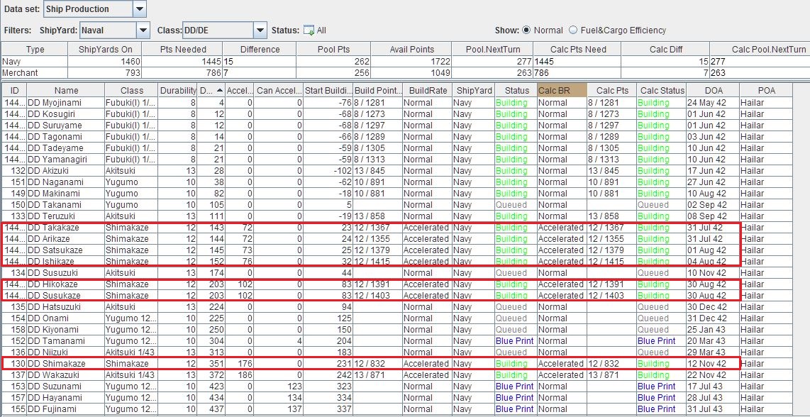Click the Pts Needed summary header
810x417 pixels.
point(183,50)
